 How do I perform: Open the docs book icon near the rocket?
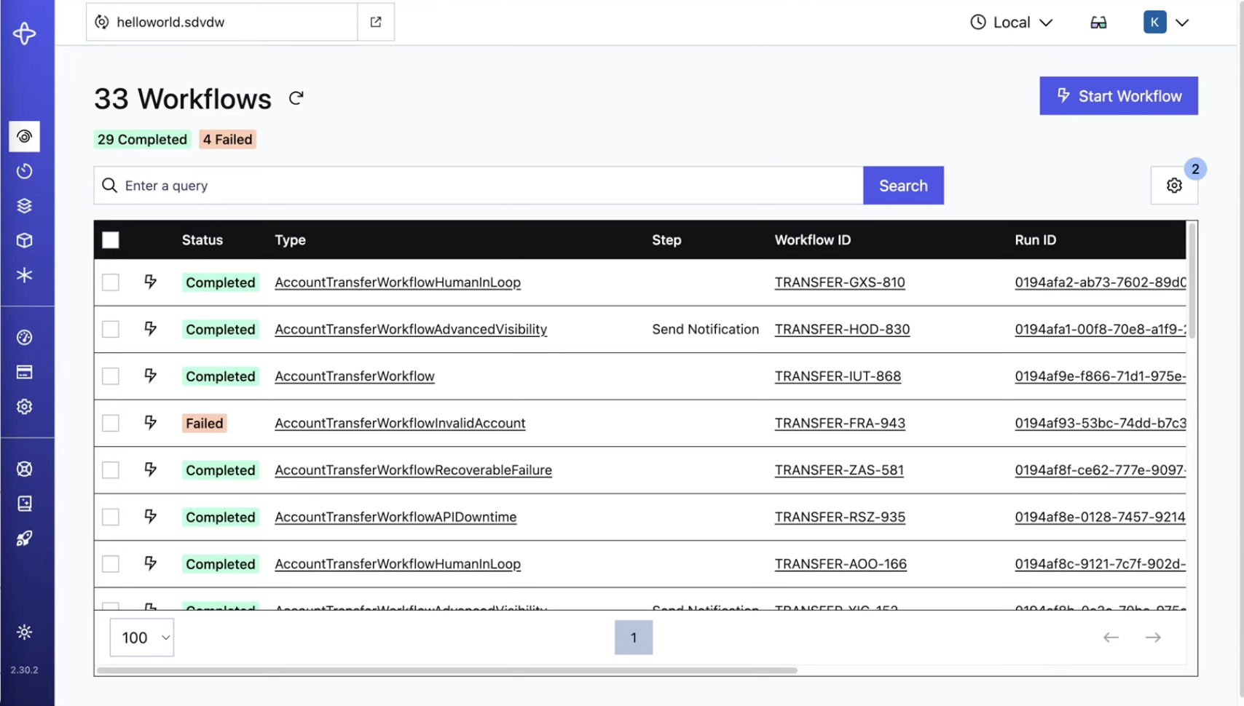point(25,503)
